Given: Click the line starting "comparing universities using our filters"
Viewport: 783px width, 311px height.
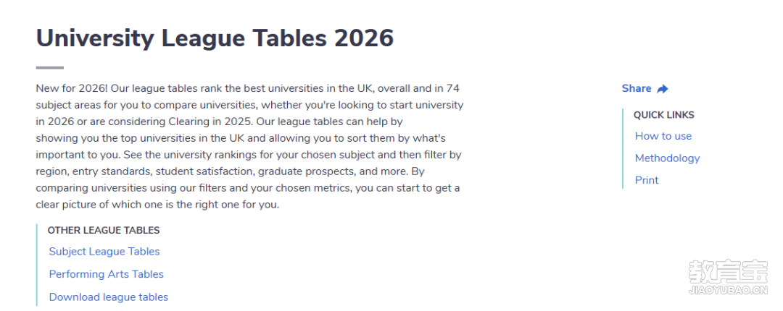Looking at the screenshot, I should (x=248, y=188).
